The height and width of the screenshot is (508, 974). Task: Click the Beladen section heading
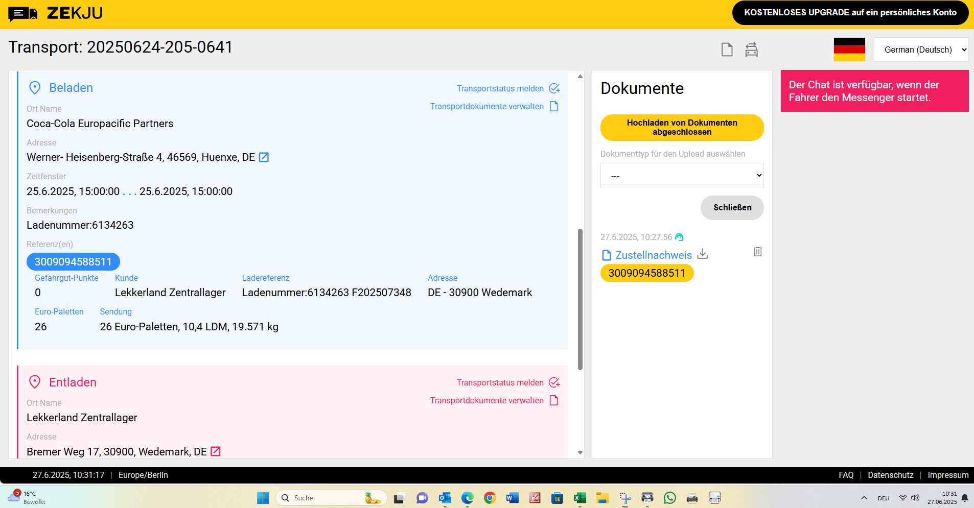coord(71,88)
